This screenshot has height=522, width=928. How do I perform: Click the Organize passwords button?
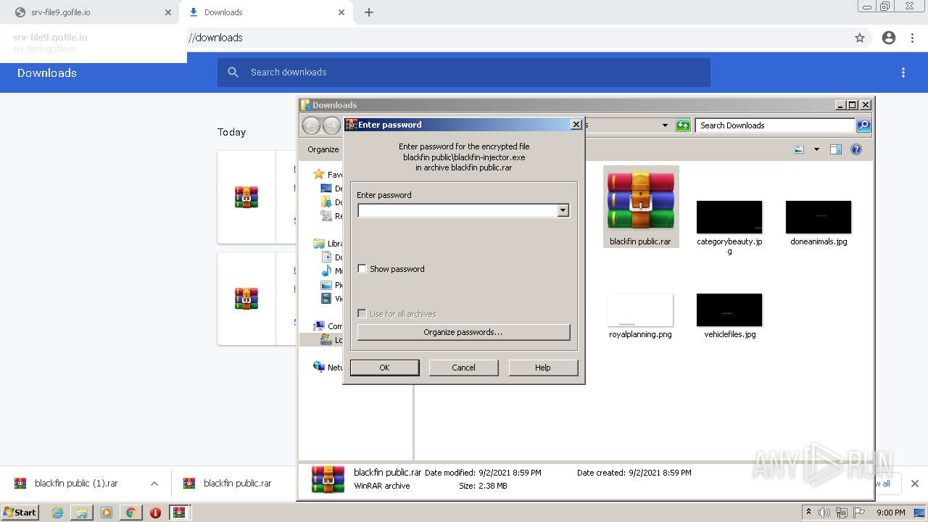[463, 332]
